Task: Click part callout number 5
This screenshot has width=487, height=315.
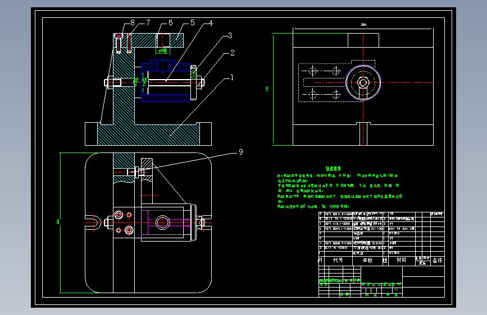Action: click(193, 22)
